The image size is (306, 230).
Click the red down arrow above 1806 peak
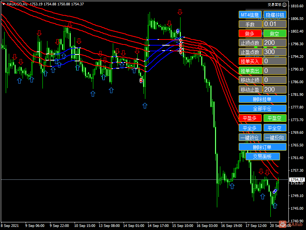pyautogui.click(x=180, y=12)
